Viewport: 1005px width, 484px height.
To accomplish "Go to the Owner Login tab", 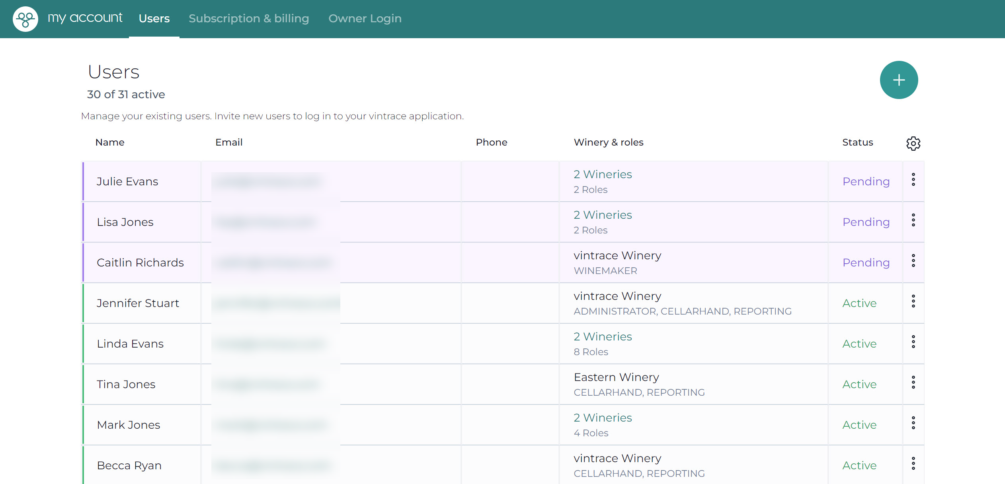I will point(365,19).
